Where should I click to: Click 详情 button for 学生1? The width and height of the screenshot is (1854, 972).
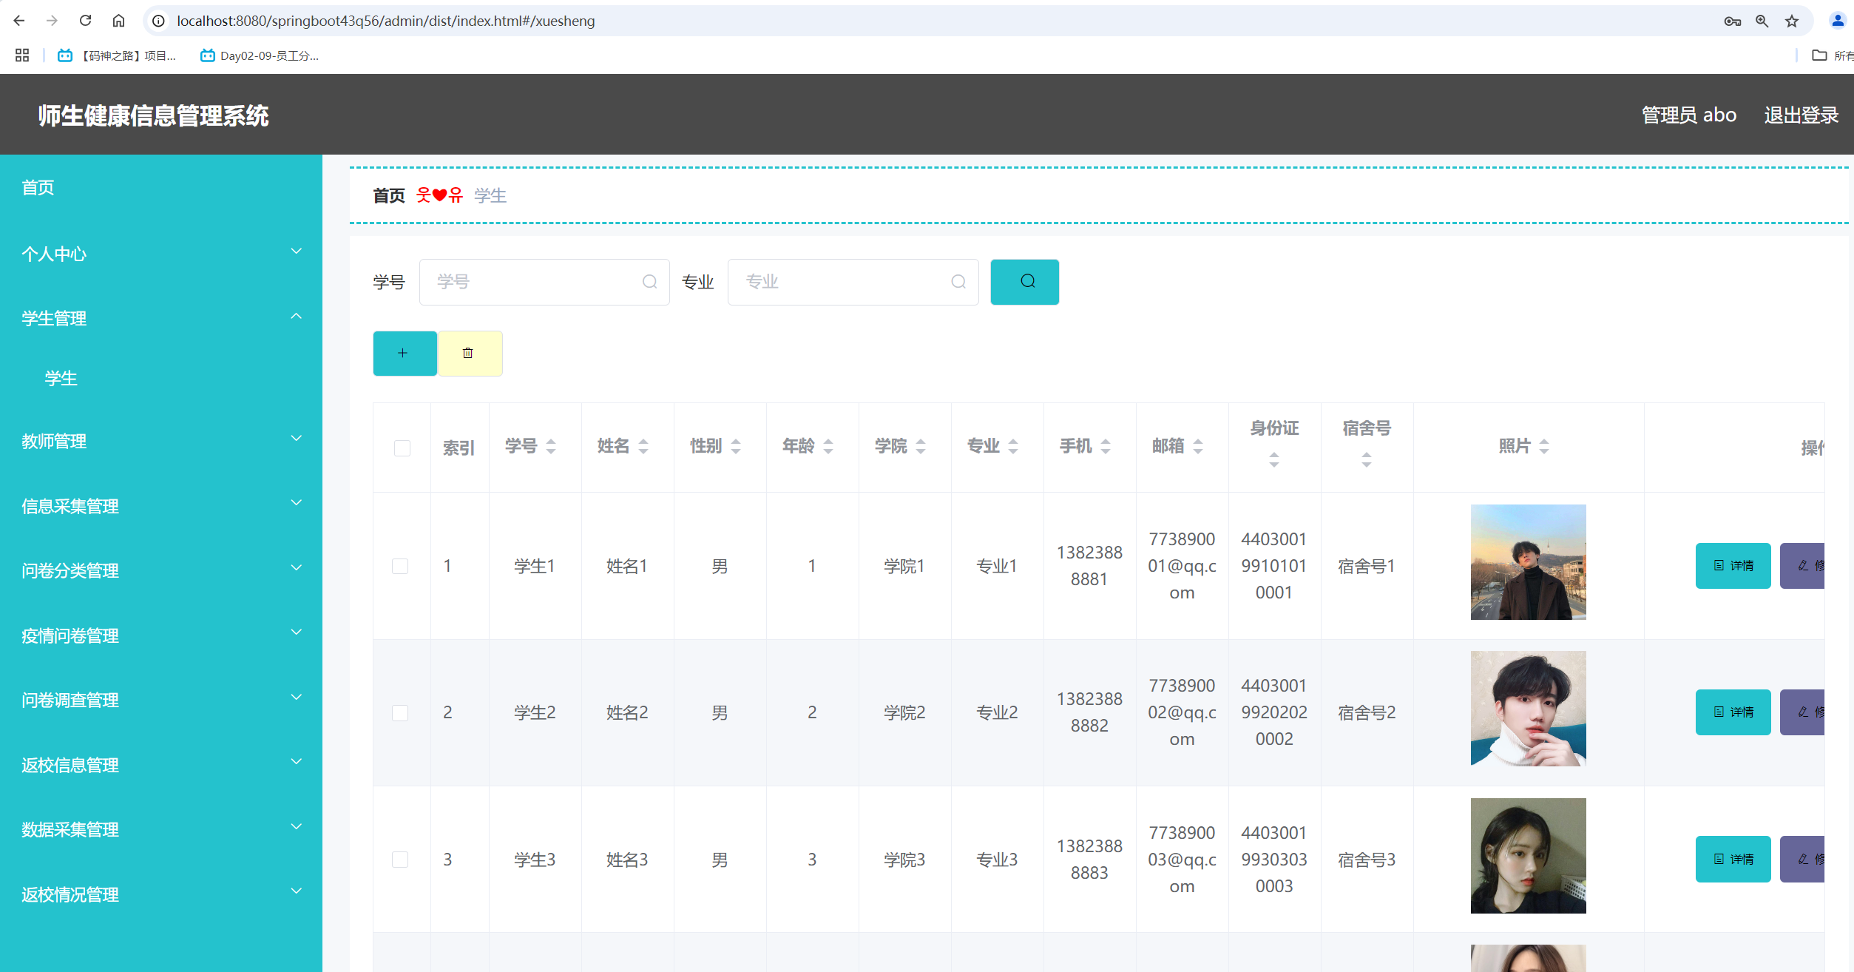coord(1732,566)
